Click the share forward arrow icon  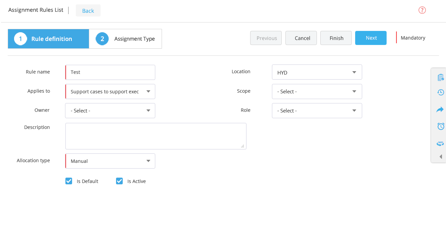(x=440, y=109)
